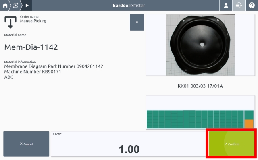Click the order name ManualPick-rg

pyautogui.click(x=33, y=21)
